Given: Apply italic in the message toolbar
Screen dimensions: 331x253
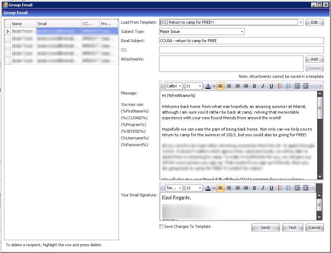Looking at the screenshot, I should [x=263, y=86].
